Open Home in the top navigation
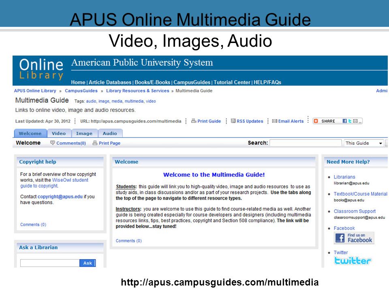This screenshot has width=389, height=292. 78,82
